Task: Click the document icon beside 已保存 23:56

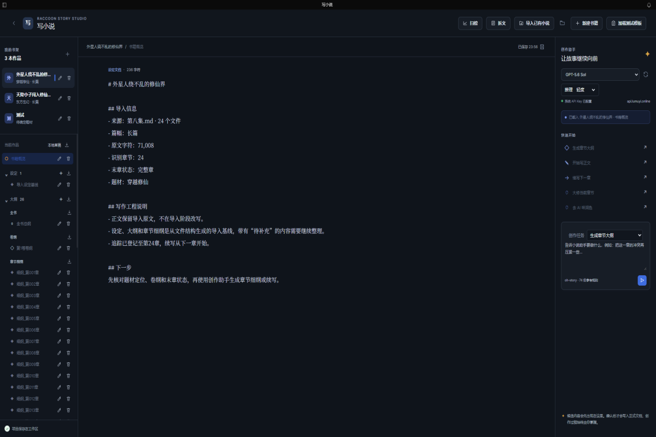Action: coord(542,47)
